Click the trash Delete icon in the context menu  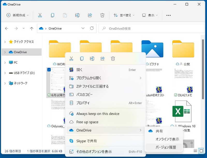[113, 59]
